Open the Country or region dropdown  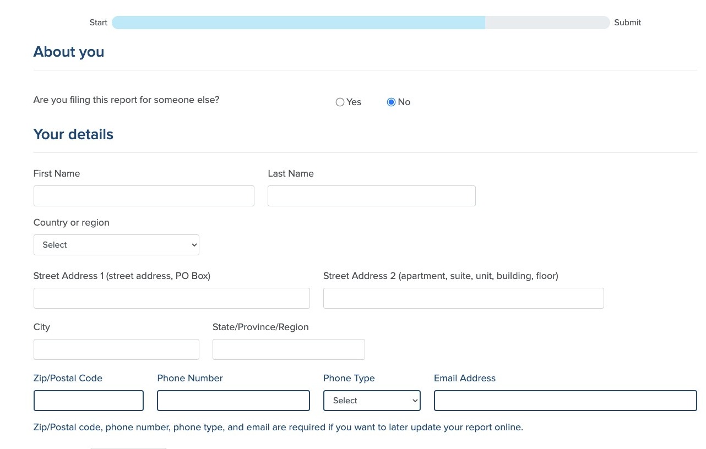[116, 245]
